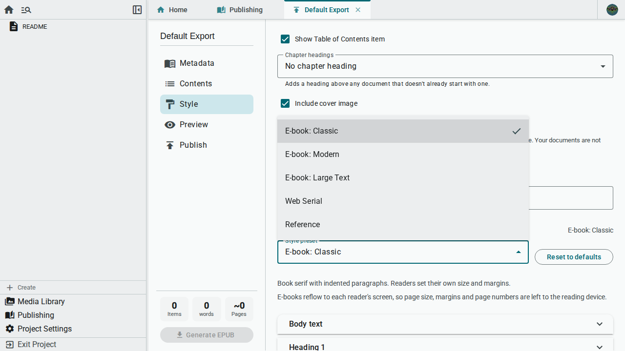The height and width of the screenshot is (351, 625).
Task: Go to the Publish section
Action: click(x=207, y=145)
